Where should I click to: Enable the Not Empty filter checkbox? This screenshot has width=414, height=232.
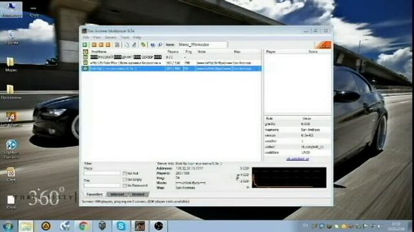(x=124, y=179)
